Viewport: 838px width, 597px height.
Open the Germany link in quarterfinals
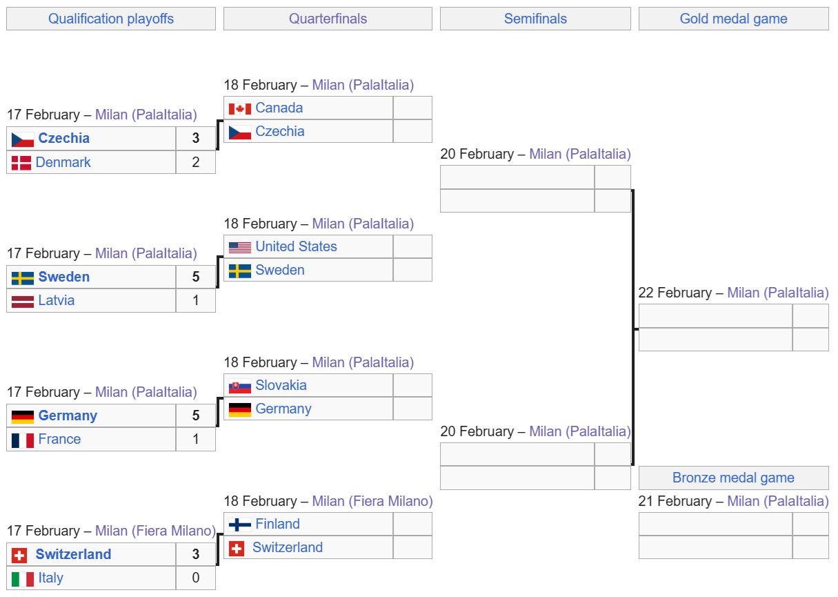(283, 409)
